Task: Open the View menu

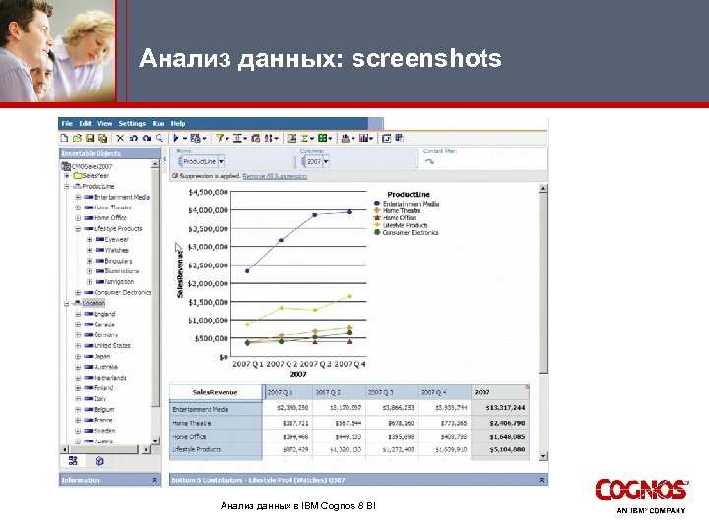Action: tap(104, 123)
